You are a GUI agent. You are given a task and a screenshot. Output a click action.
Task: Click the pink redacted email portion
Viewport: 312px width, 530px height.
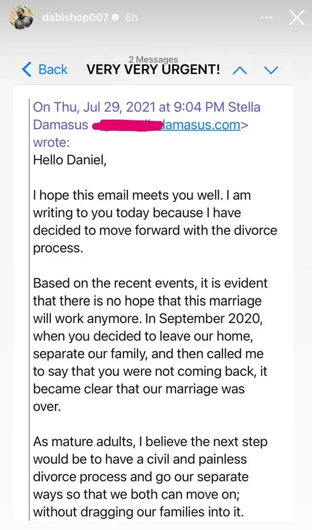pos(127,125)
